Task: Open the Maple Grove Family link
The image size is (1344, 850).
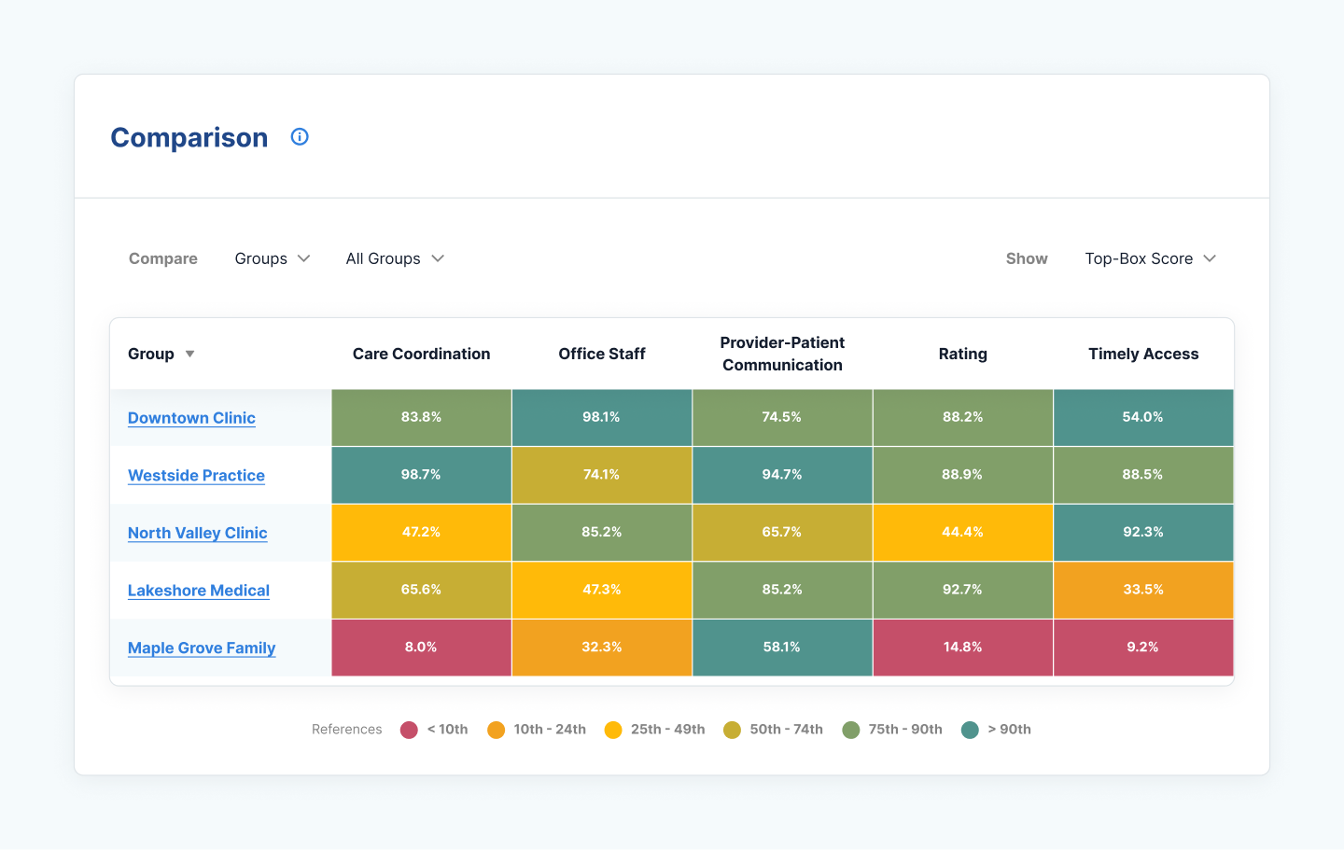Action: pyautogui.click(x=202, y=648)
